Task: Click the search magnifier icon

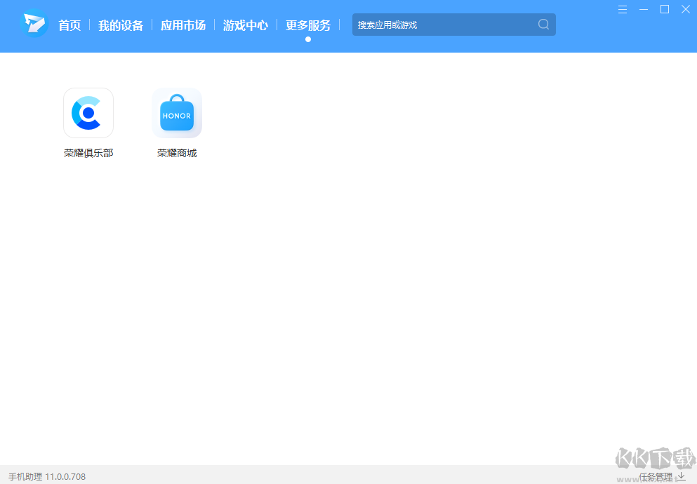Action: click(543, 25)
